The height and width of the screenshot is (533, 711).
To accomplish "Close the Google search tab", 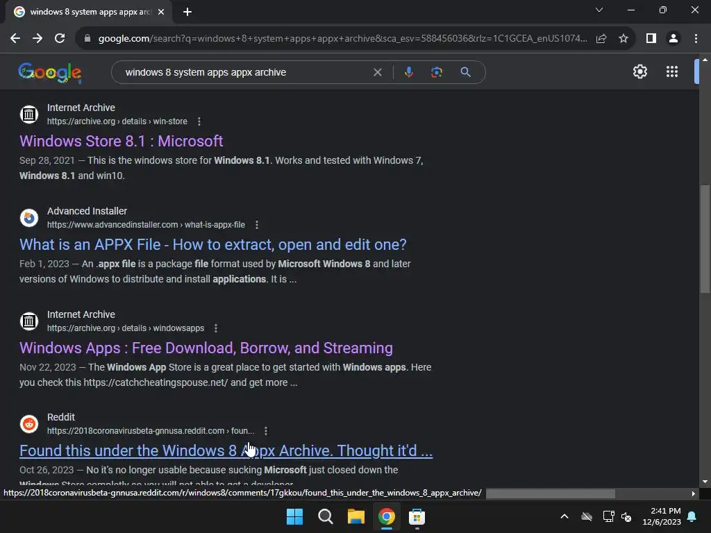I will click(161, 12).
